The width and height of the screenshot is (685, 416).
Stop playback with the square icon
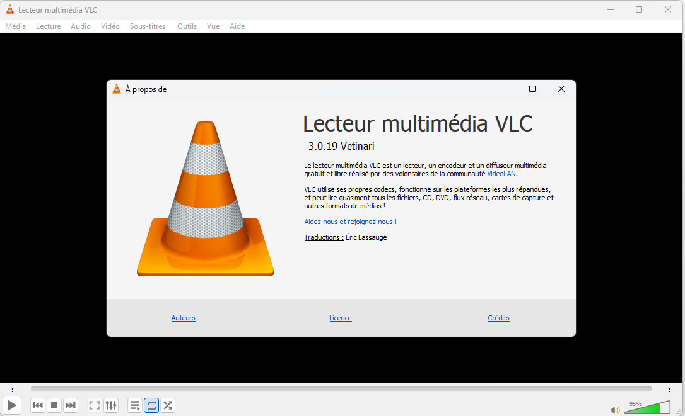point(54,405)
